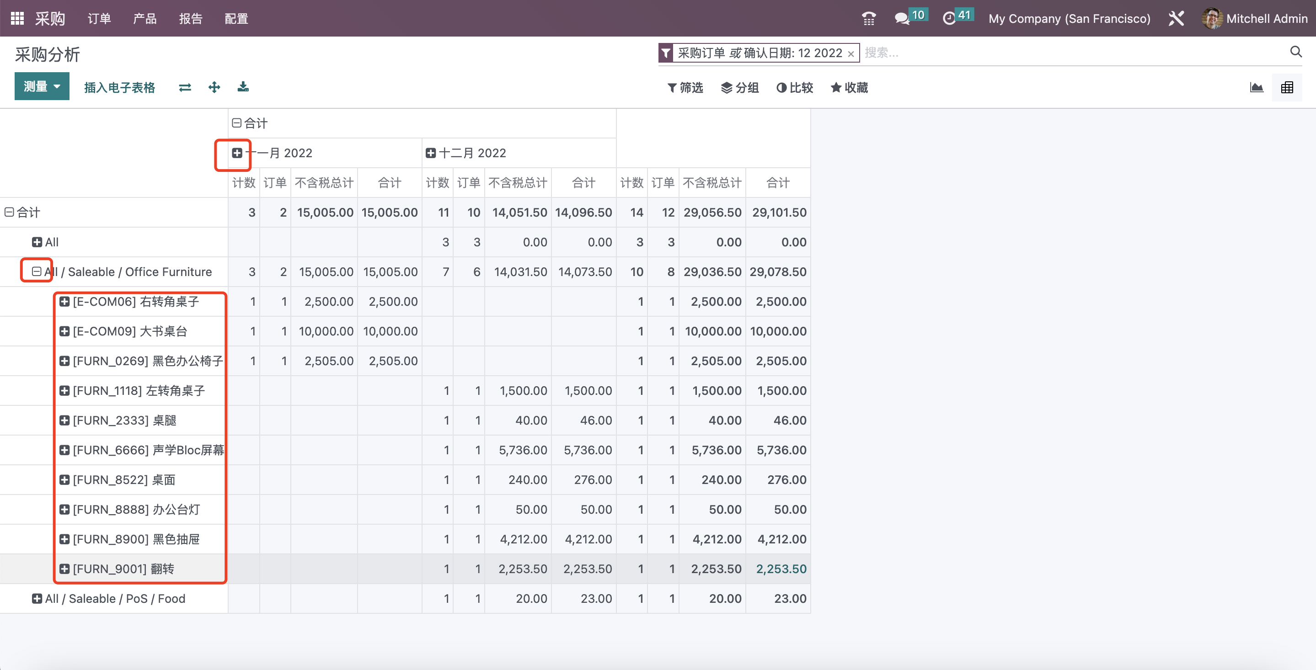Sort by 十二月 不含税总计 column header
1316x670 pixels.
[518, 183]
